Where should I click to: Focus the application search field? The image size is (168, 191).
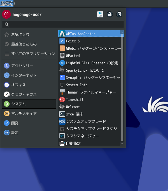pos(63,24)
